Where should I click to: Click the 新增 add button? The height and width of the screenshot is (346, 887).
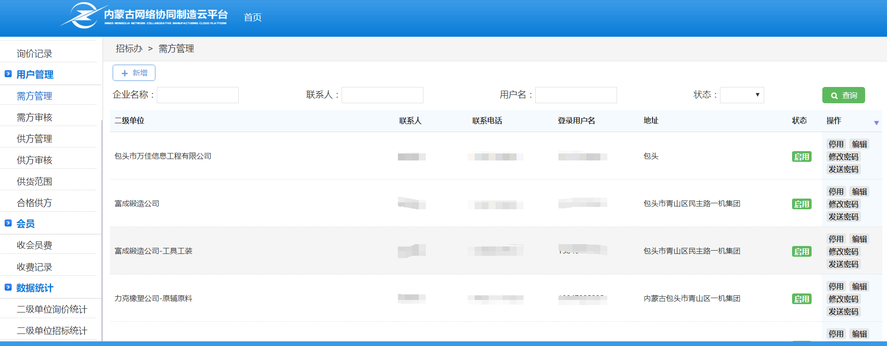(134, 73)
